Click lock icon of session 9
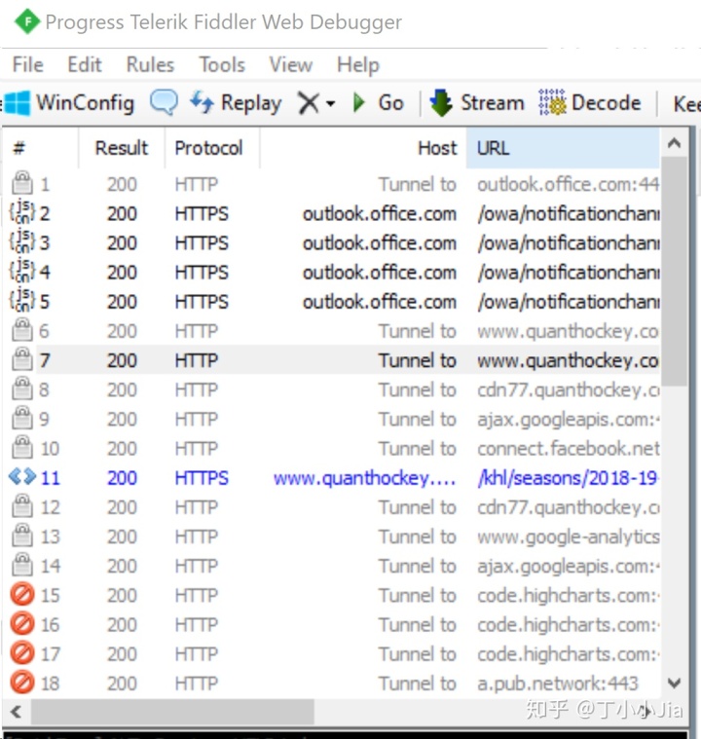The width and height of the screenshot is (701, 739). pyautogui.click(x=22, y=418)
